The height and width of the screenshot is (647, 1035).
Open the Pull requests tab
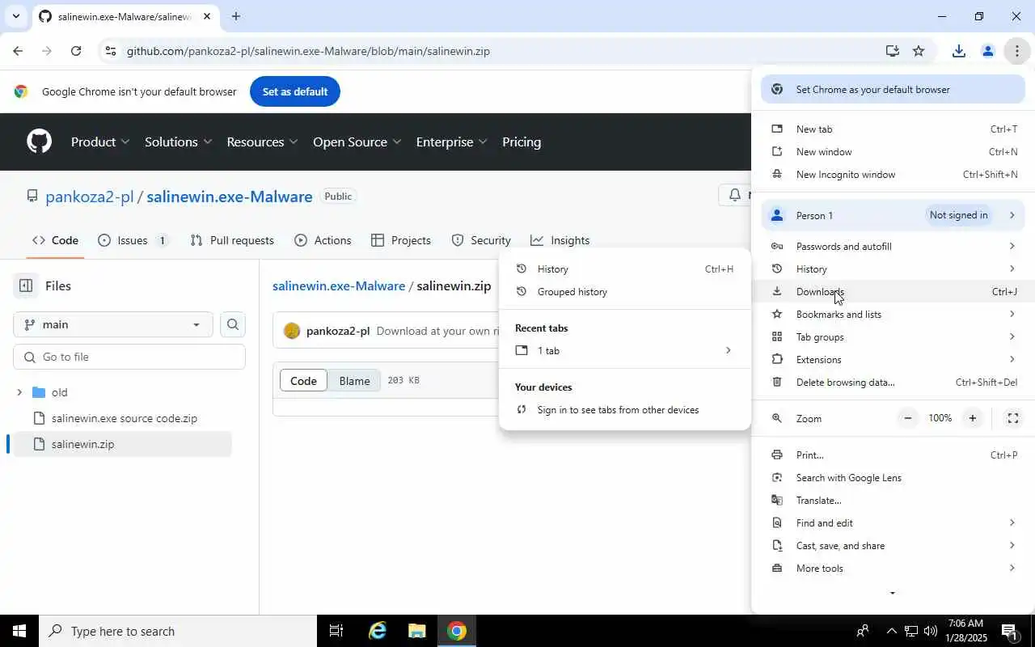232,240
